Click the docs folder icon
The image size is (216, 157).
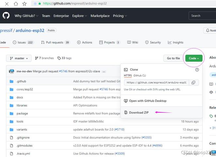click(11, 97)
